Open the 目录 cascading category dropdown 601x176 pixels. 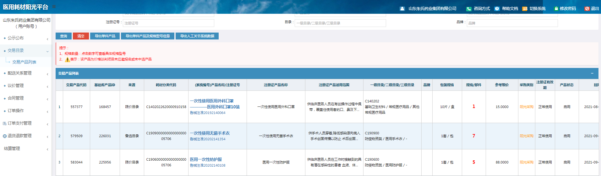[340, 23]
